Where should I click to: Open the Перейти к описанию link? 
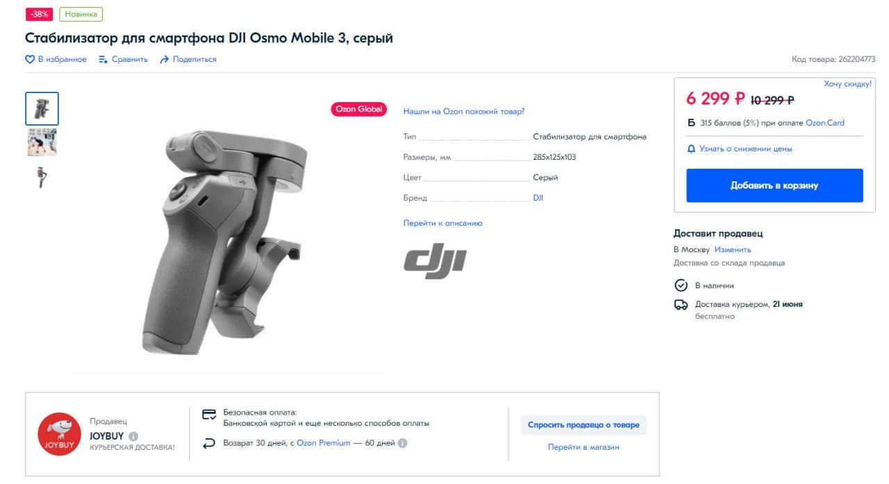coord(442,223)
